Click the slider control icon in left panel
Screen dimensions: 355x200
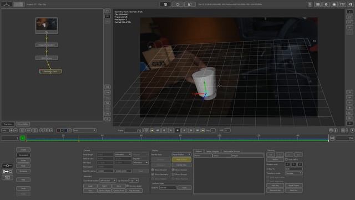7,166
